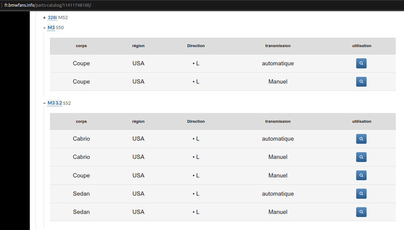Screen dimensions: 404x230
Task: Click 'corps' header in M3 S50 table
Action: tap(81, 46)
